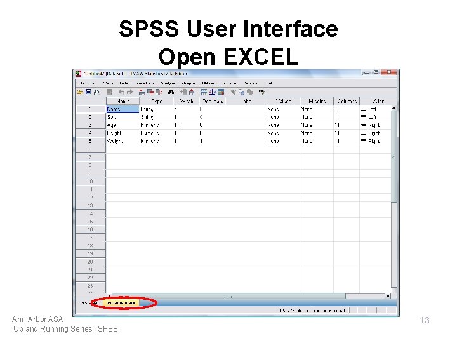Select the Variable View tab
Viewport: 457px width, 343px height.
(x=121, y=303)
